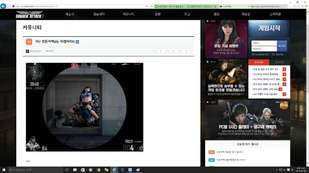Open Internet Explorer taskbar icon
The image size is (309, 173).
click(x=114, y=170)
